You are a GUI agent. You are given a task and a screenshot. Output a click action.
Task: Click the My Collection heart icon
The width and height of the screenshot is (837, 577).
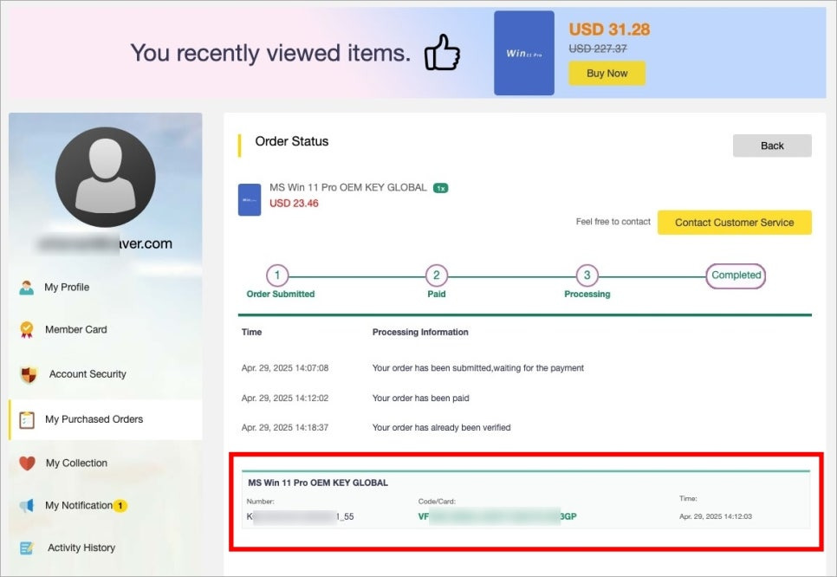(x=27, y=463)
